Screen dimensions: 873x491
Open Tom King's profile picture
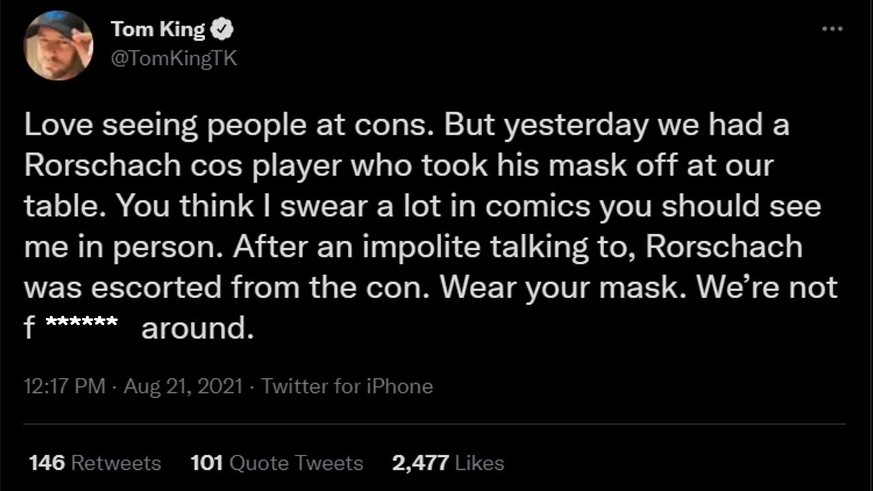pyautogui.click(x=58, y=45)
